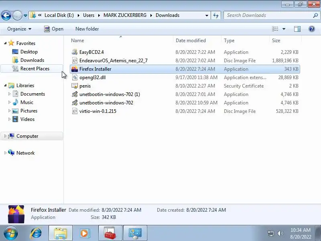Select Users in the address bar

click(89, 15)
